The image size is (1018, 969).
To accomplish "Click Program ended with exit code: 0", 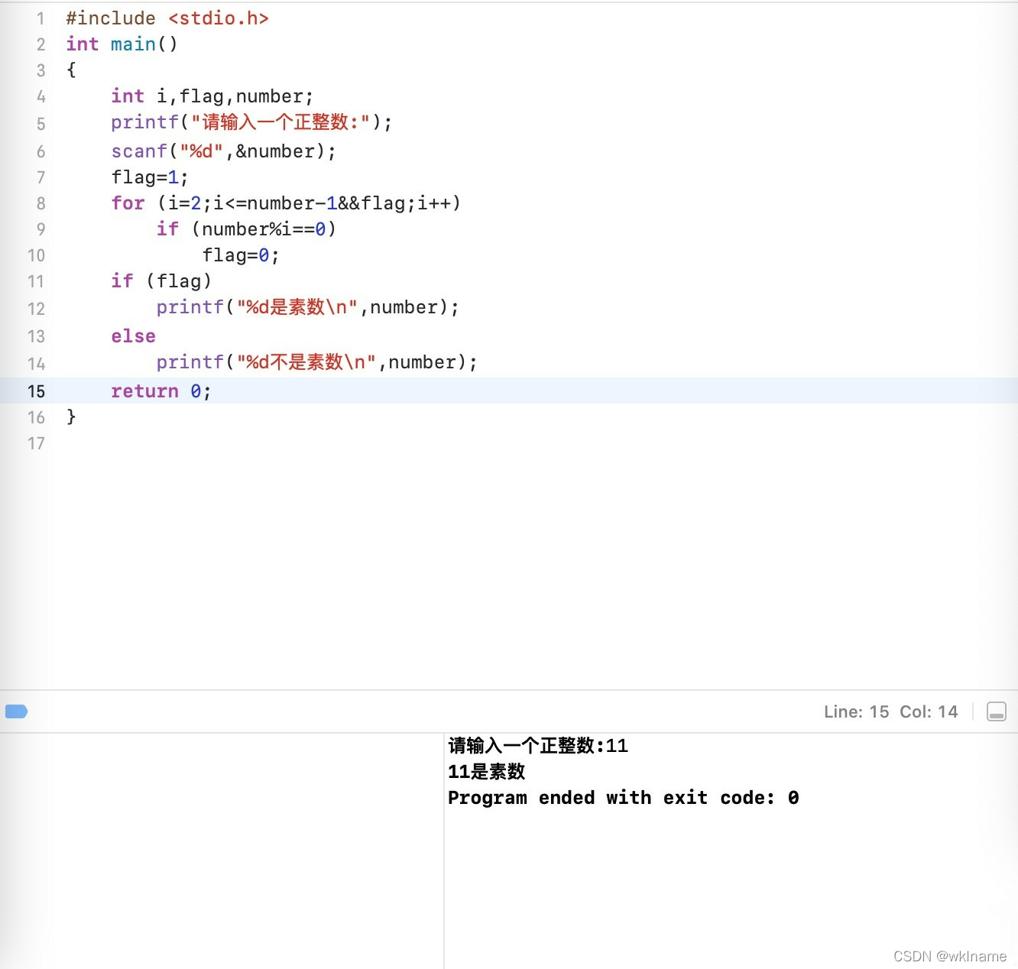I will [x=624, y=798].
